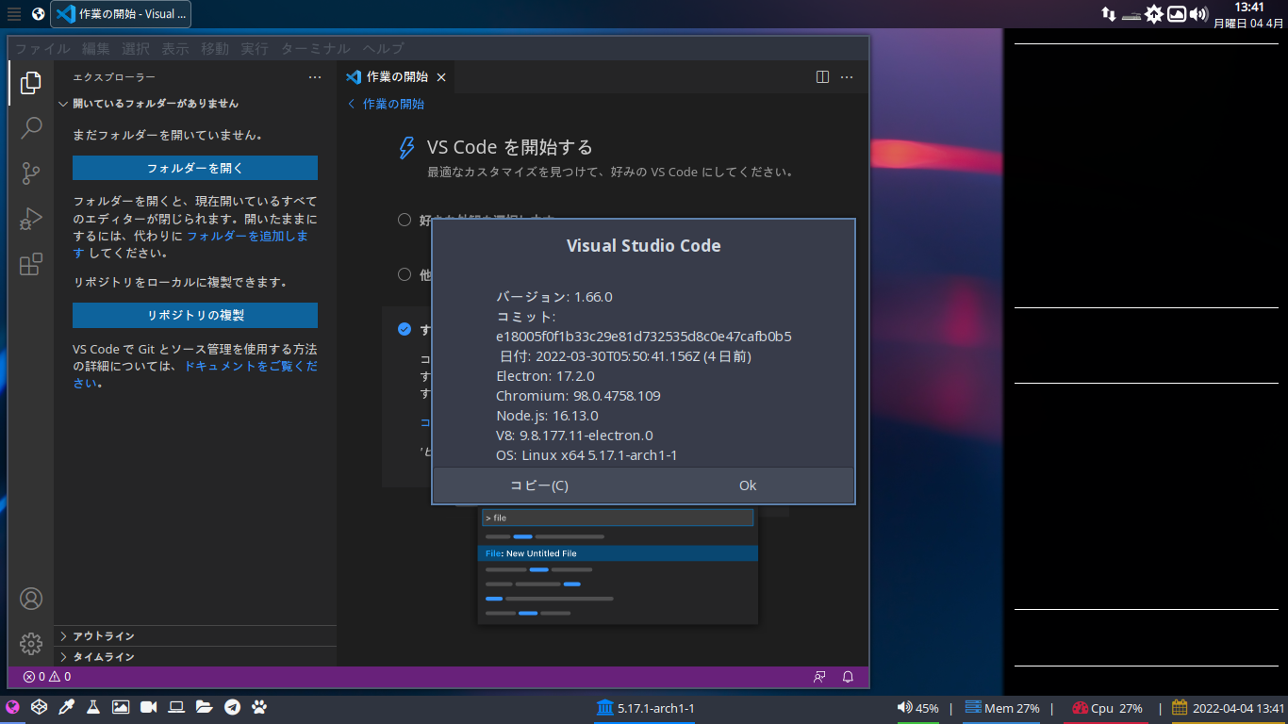1288x724 pixels.
Task: Click the VS Code window button in the top panel
Action: pos(121,14)
